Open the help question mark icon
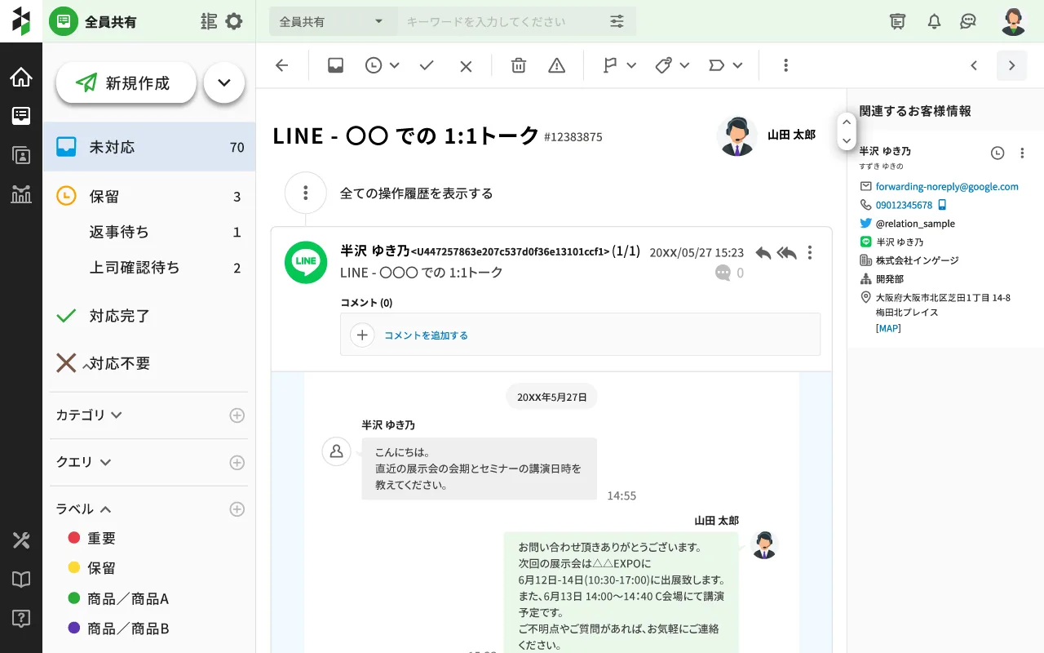This screenshot has width=1044, height=653. pos(21,619)
